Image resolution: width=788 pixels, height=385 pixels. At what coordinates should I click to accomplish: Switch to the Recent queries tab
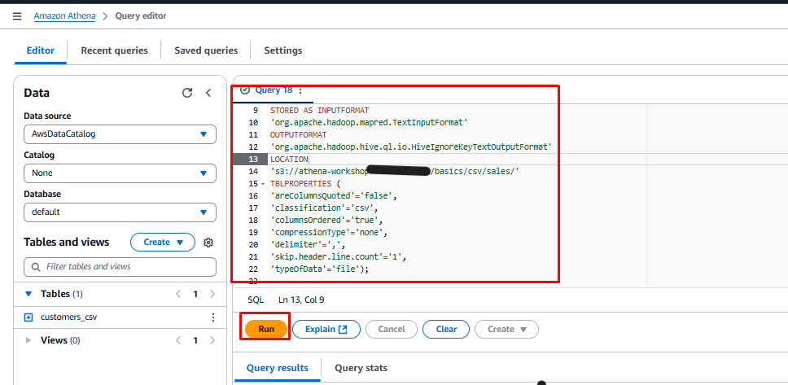pos(114,50)
